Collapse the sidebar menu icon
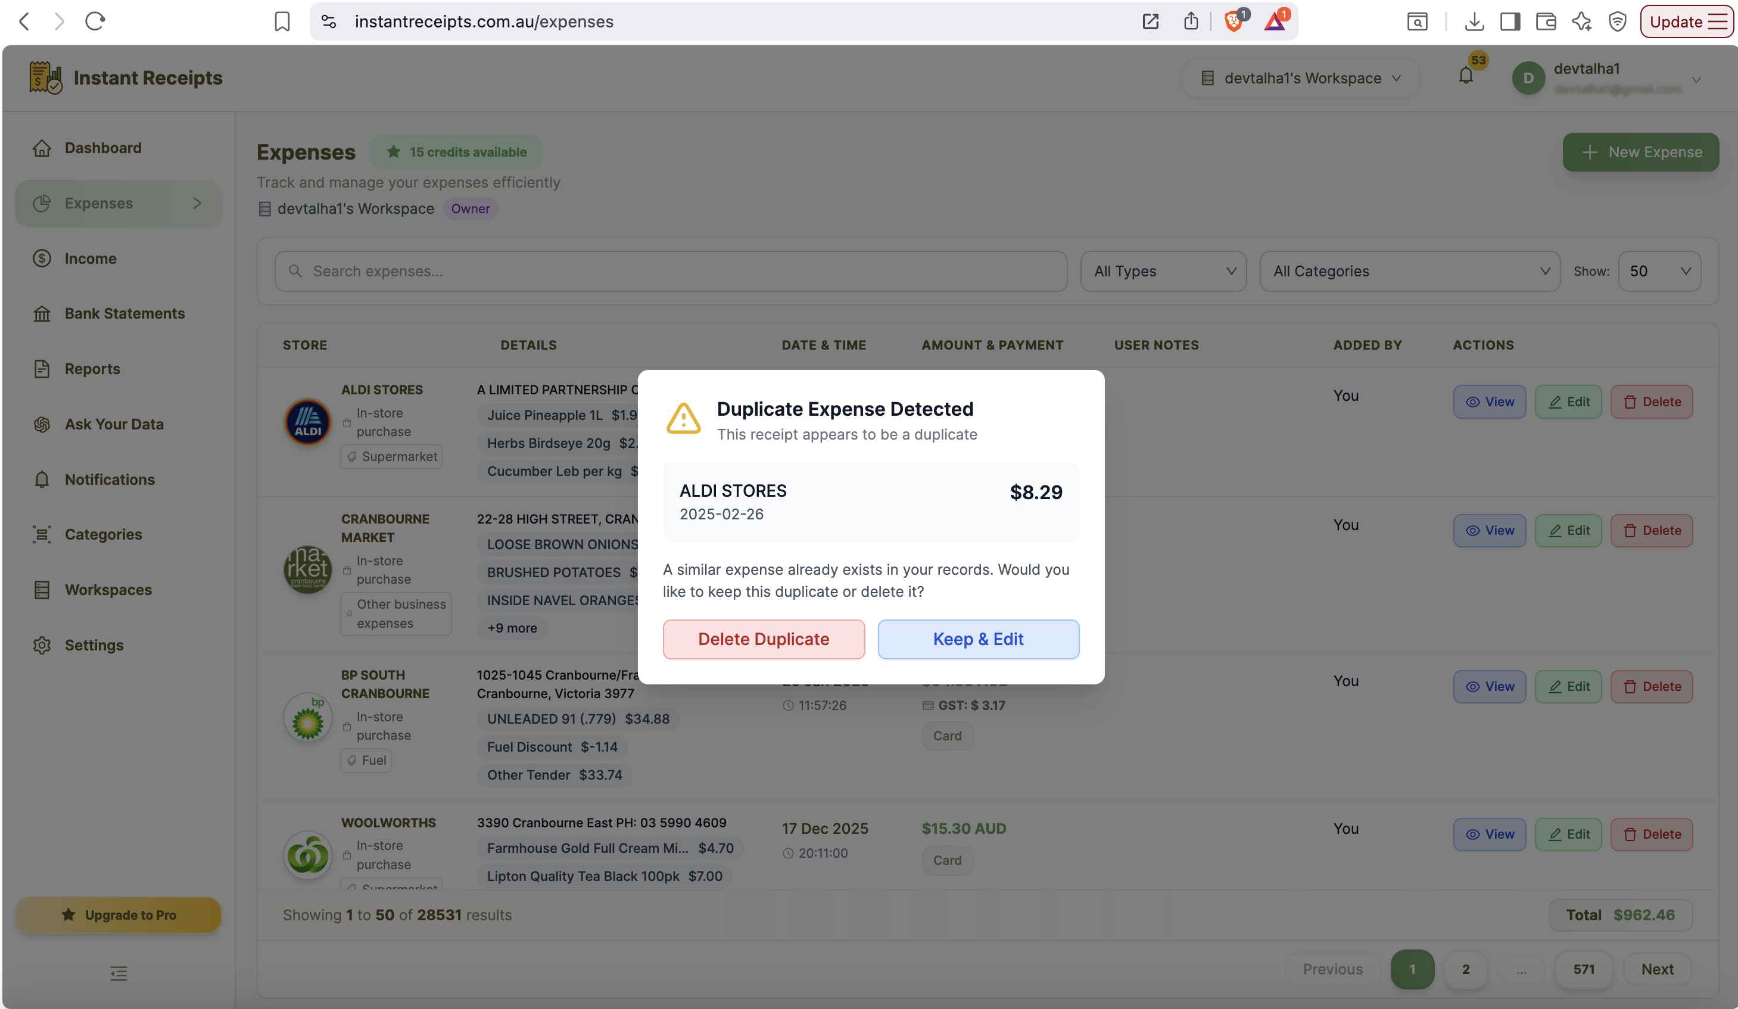 pyautogui.click(x=119, y=973)
